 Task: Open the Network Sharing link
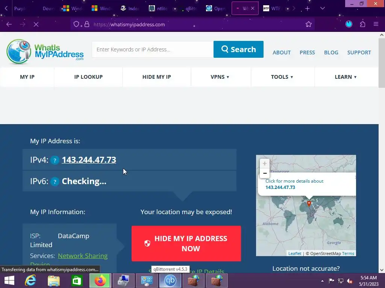83,256
